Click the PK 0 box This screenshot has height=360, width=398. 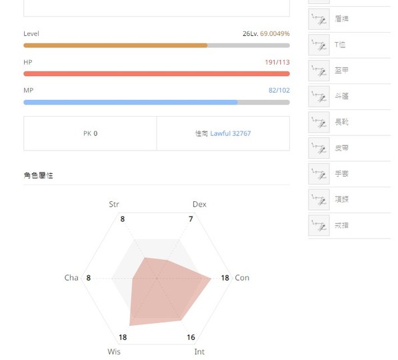[x=90, y=133]
